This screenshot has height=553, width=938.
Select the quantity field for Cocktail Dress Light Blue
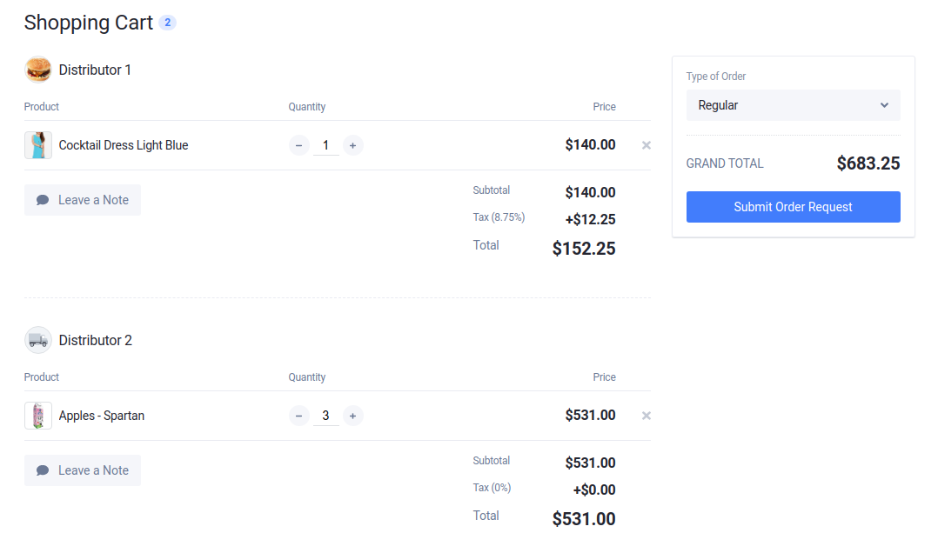coord(326,145)
